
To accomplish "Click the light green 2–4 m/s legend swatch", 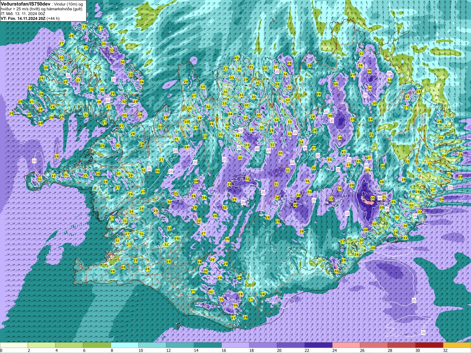I will [x=42, y=345].
